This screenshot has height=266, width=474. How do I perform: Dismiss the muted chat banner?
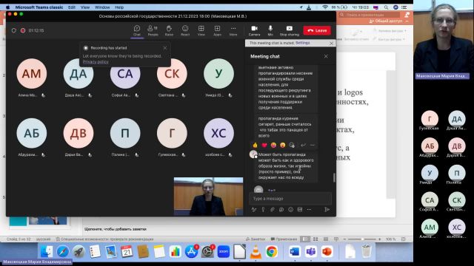331,44
